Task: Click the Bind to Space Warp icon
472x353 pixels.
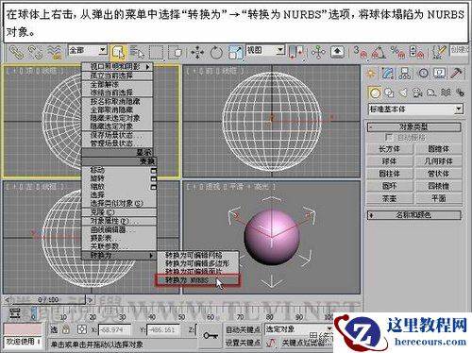Action: [x=55, y=52]
